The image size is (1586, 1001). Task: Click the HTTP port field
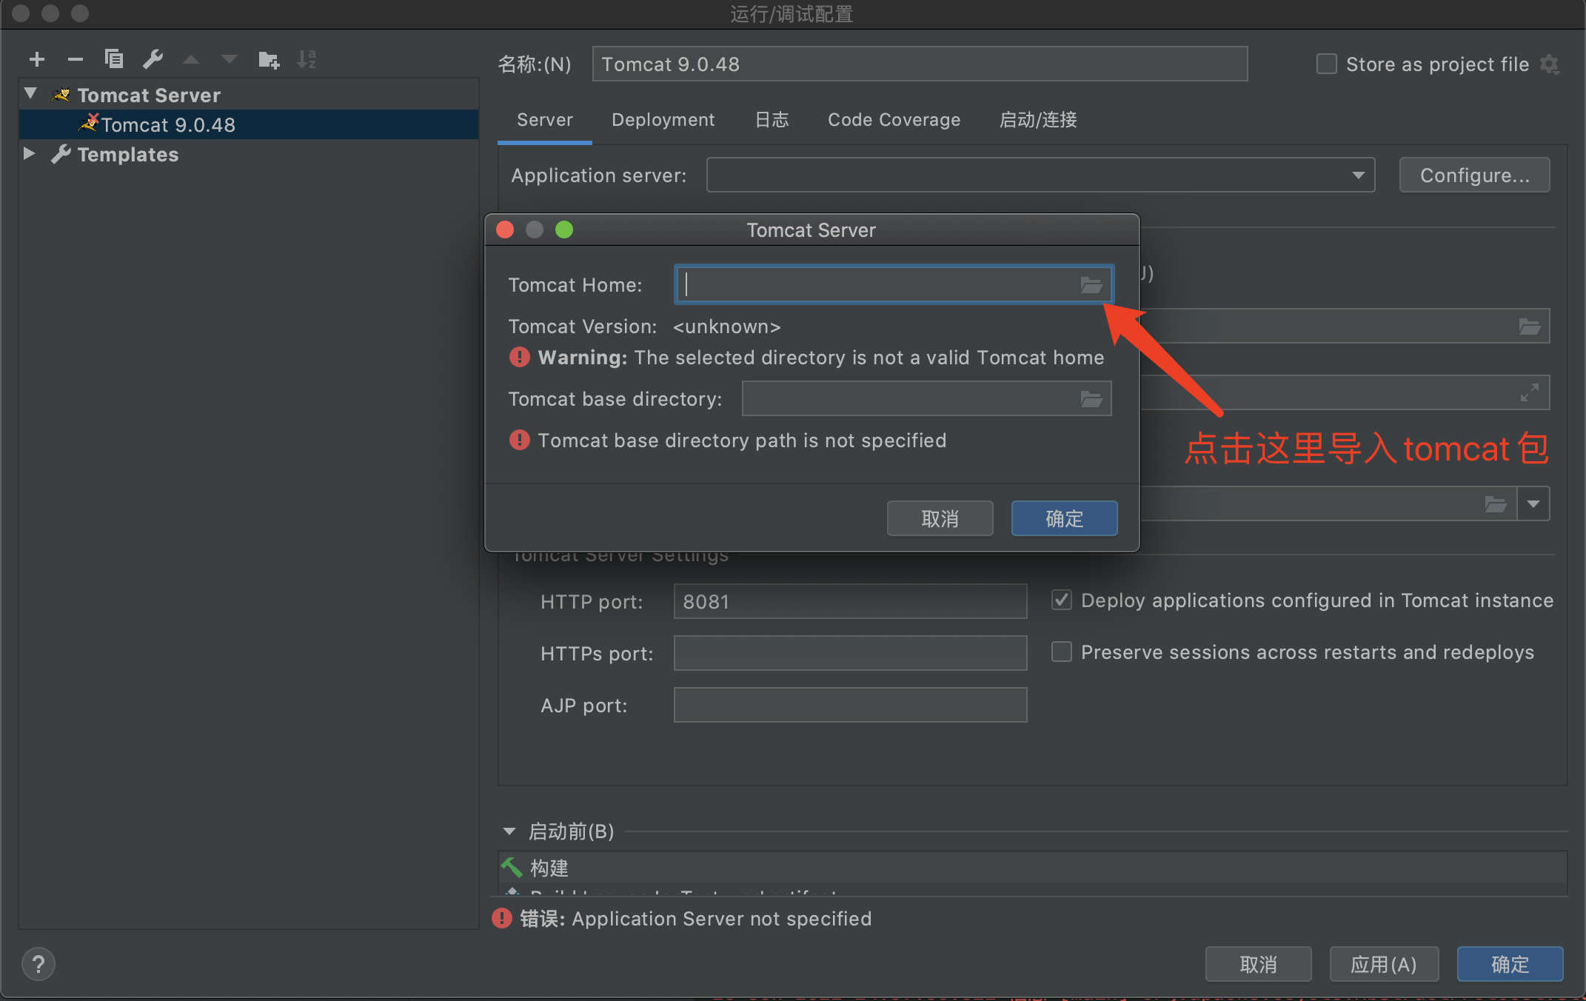coord(850,601)
